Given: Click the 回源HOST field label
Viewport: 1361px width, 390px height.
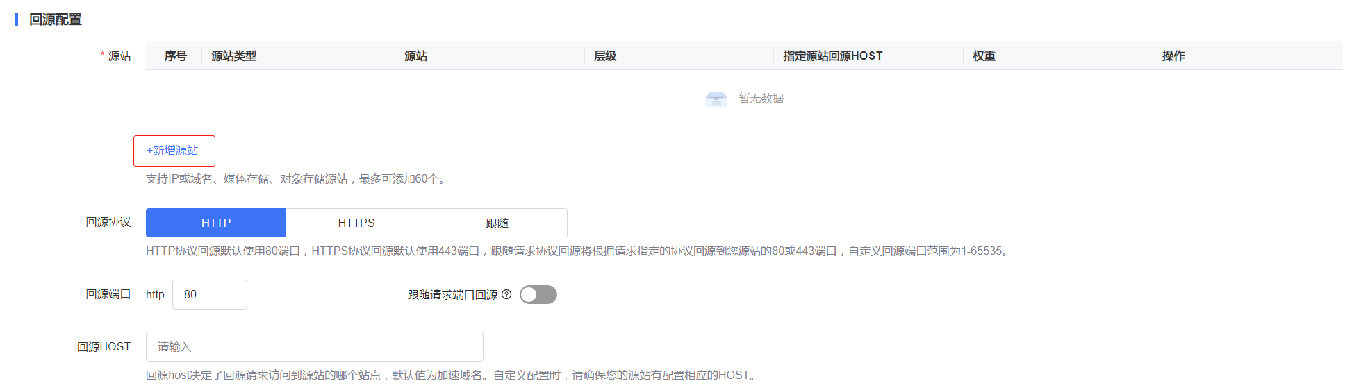Looking at the screenshot, I should tap(104, 346).
